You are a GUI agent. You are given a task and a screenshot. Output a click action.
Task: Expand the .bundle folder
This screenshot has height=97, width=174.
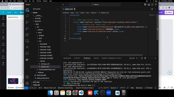pyautogui.click(x=38, y=18)
